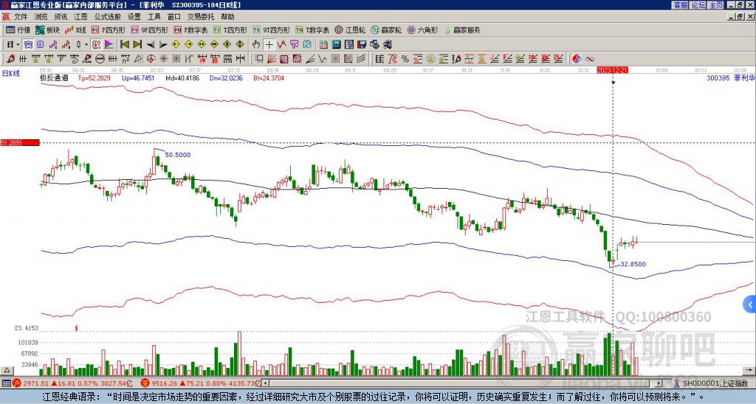Image resolution: width=756 pixels, height=404 pixels.
Task: Click the percent sign tool icon
Action: (405, 59)
